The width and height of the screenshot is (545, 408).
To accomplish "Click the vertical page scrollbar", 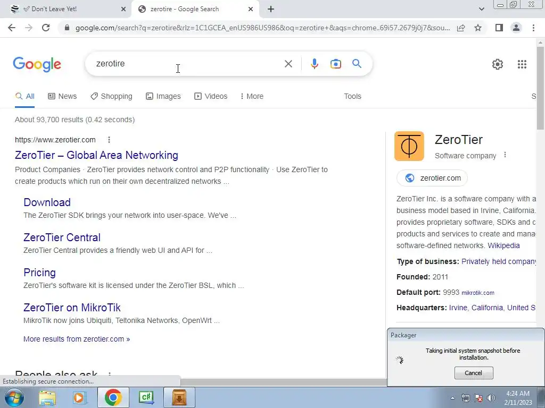I will click(x=541, y=89).
